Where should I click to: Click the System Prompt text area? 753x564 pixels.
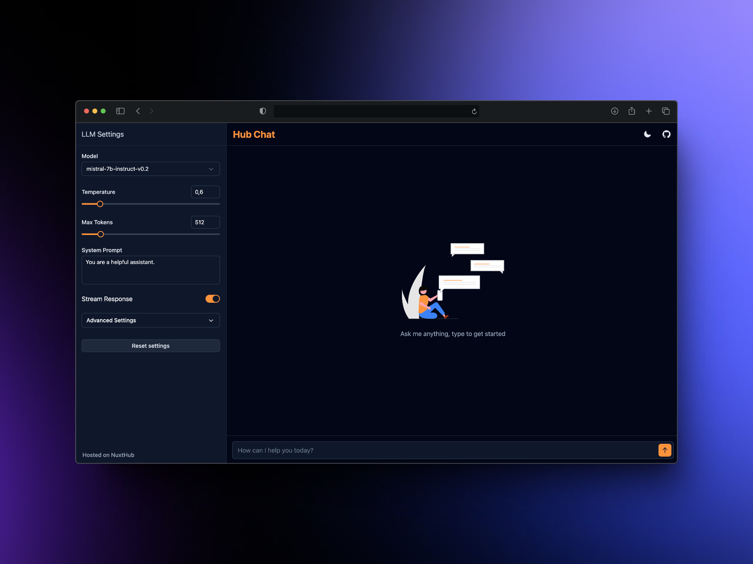pyautogui.click(x=151, y=270)
